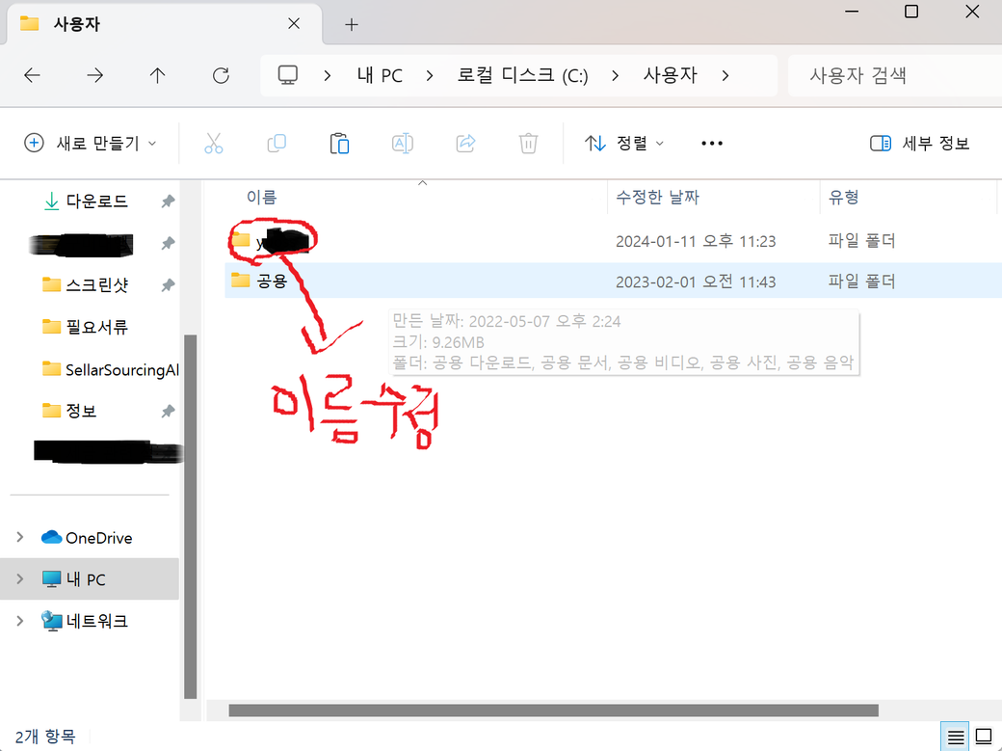Refresh the current folder view
This screenshot has height=751, width=1002.
tap(221, 75)
